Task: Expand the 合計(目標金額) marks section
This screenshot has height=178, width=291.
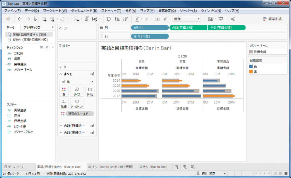Action: coord(61,125)
